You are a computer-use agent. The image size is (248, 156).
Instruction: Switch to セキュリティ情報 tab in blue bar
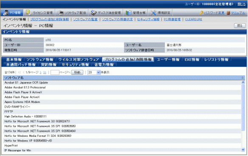(75, 65)
